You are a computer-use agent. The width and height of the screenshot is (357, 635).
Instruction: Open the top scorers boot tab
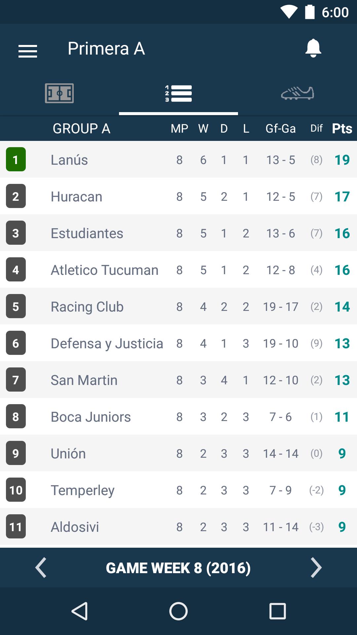click(297, 93)
